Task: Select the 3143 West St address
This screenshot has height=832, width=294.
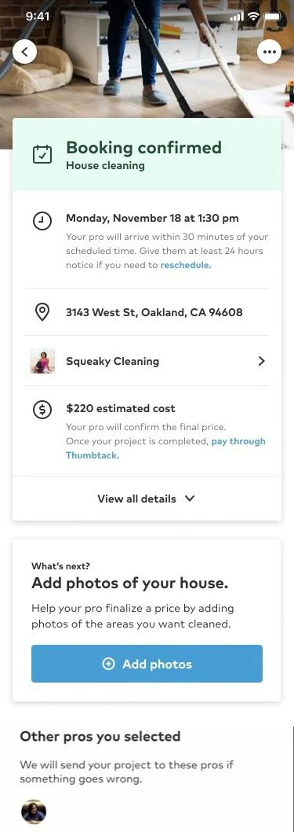Action: click(154, 312)
